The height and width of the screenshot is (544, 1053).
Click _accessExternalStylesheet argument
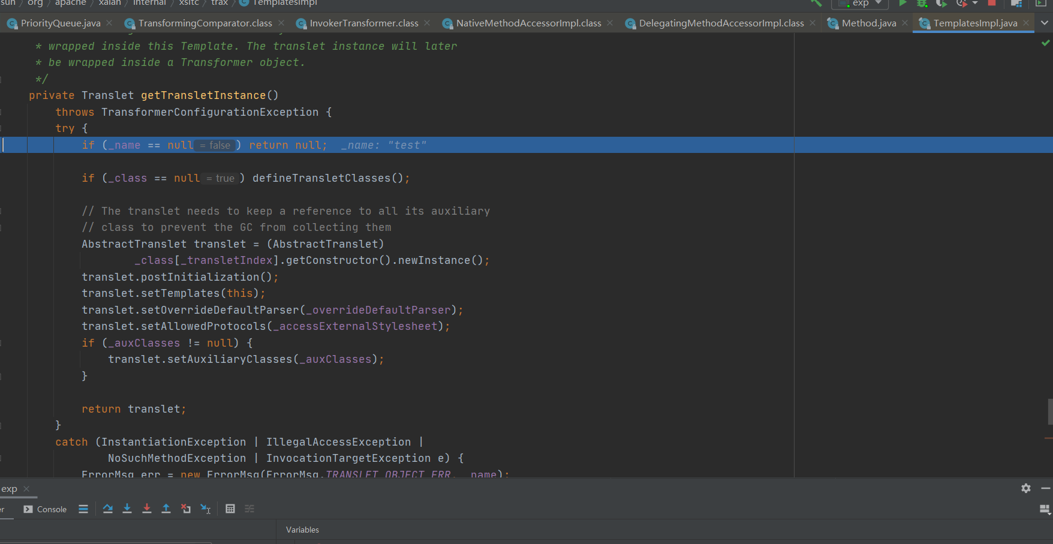pos(356,326)
